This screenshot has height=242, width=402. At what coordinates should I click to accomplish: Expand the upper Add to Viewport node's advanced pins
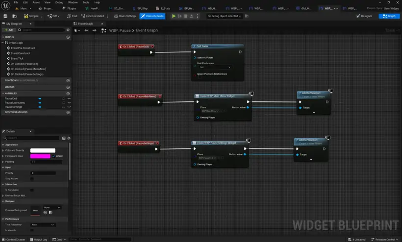pyautogui.click(x=314, y=113)
